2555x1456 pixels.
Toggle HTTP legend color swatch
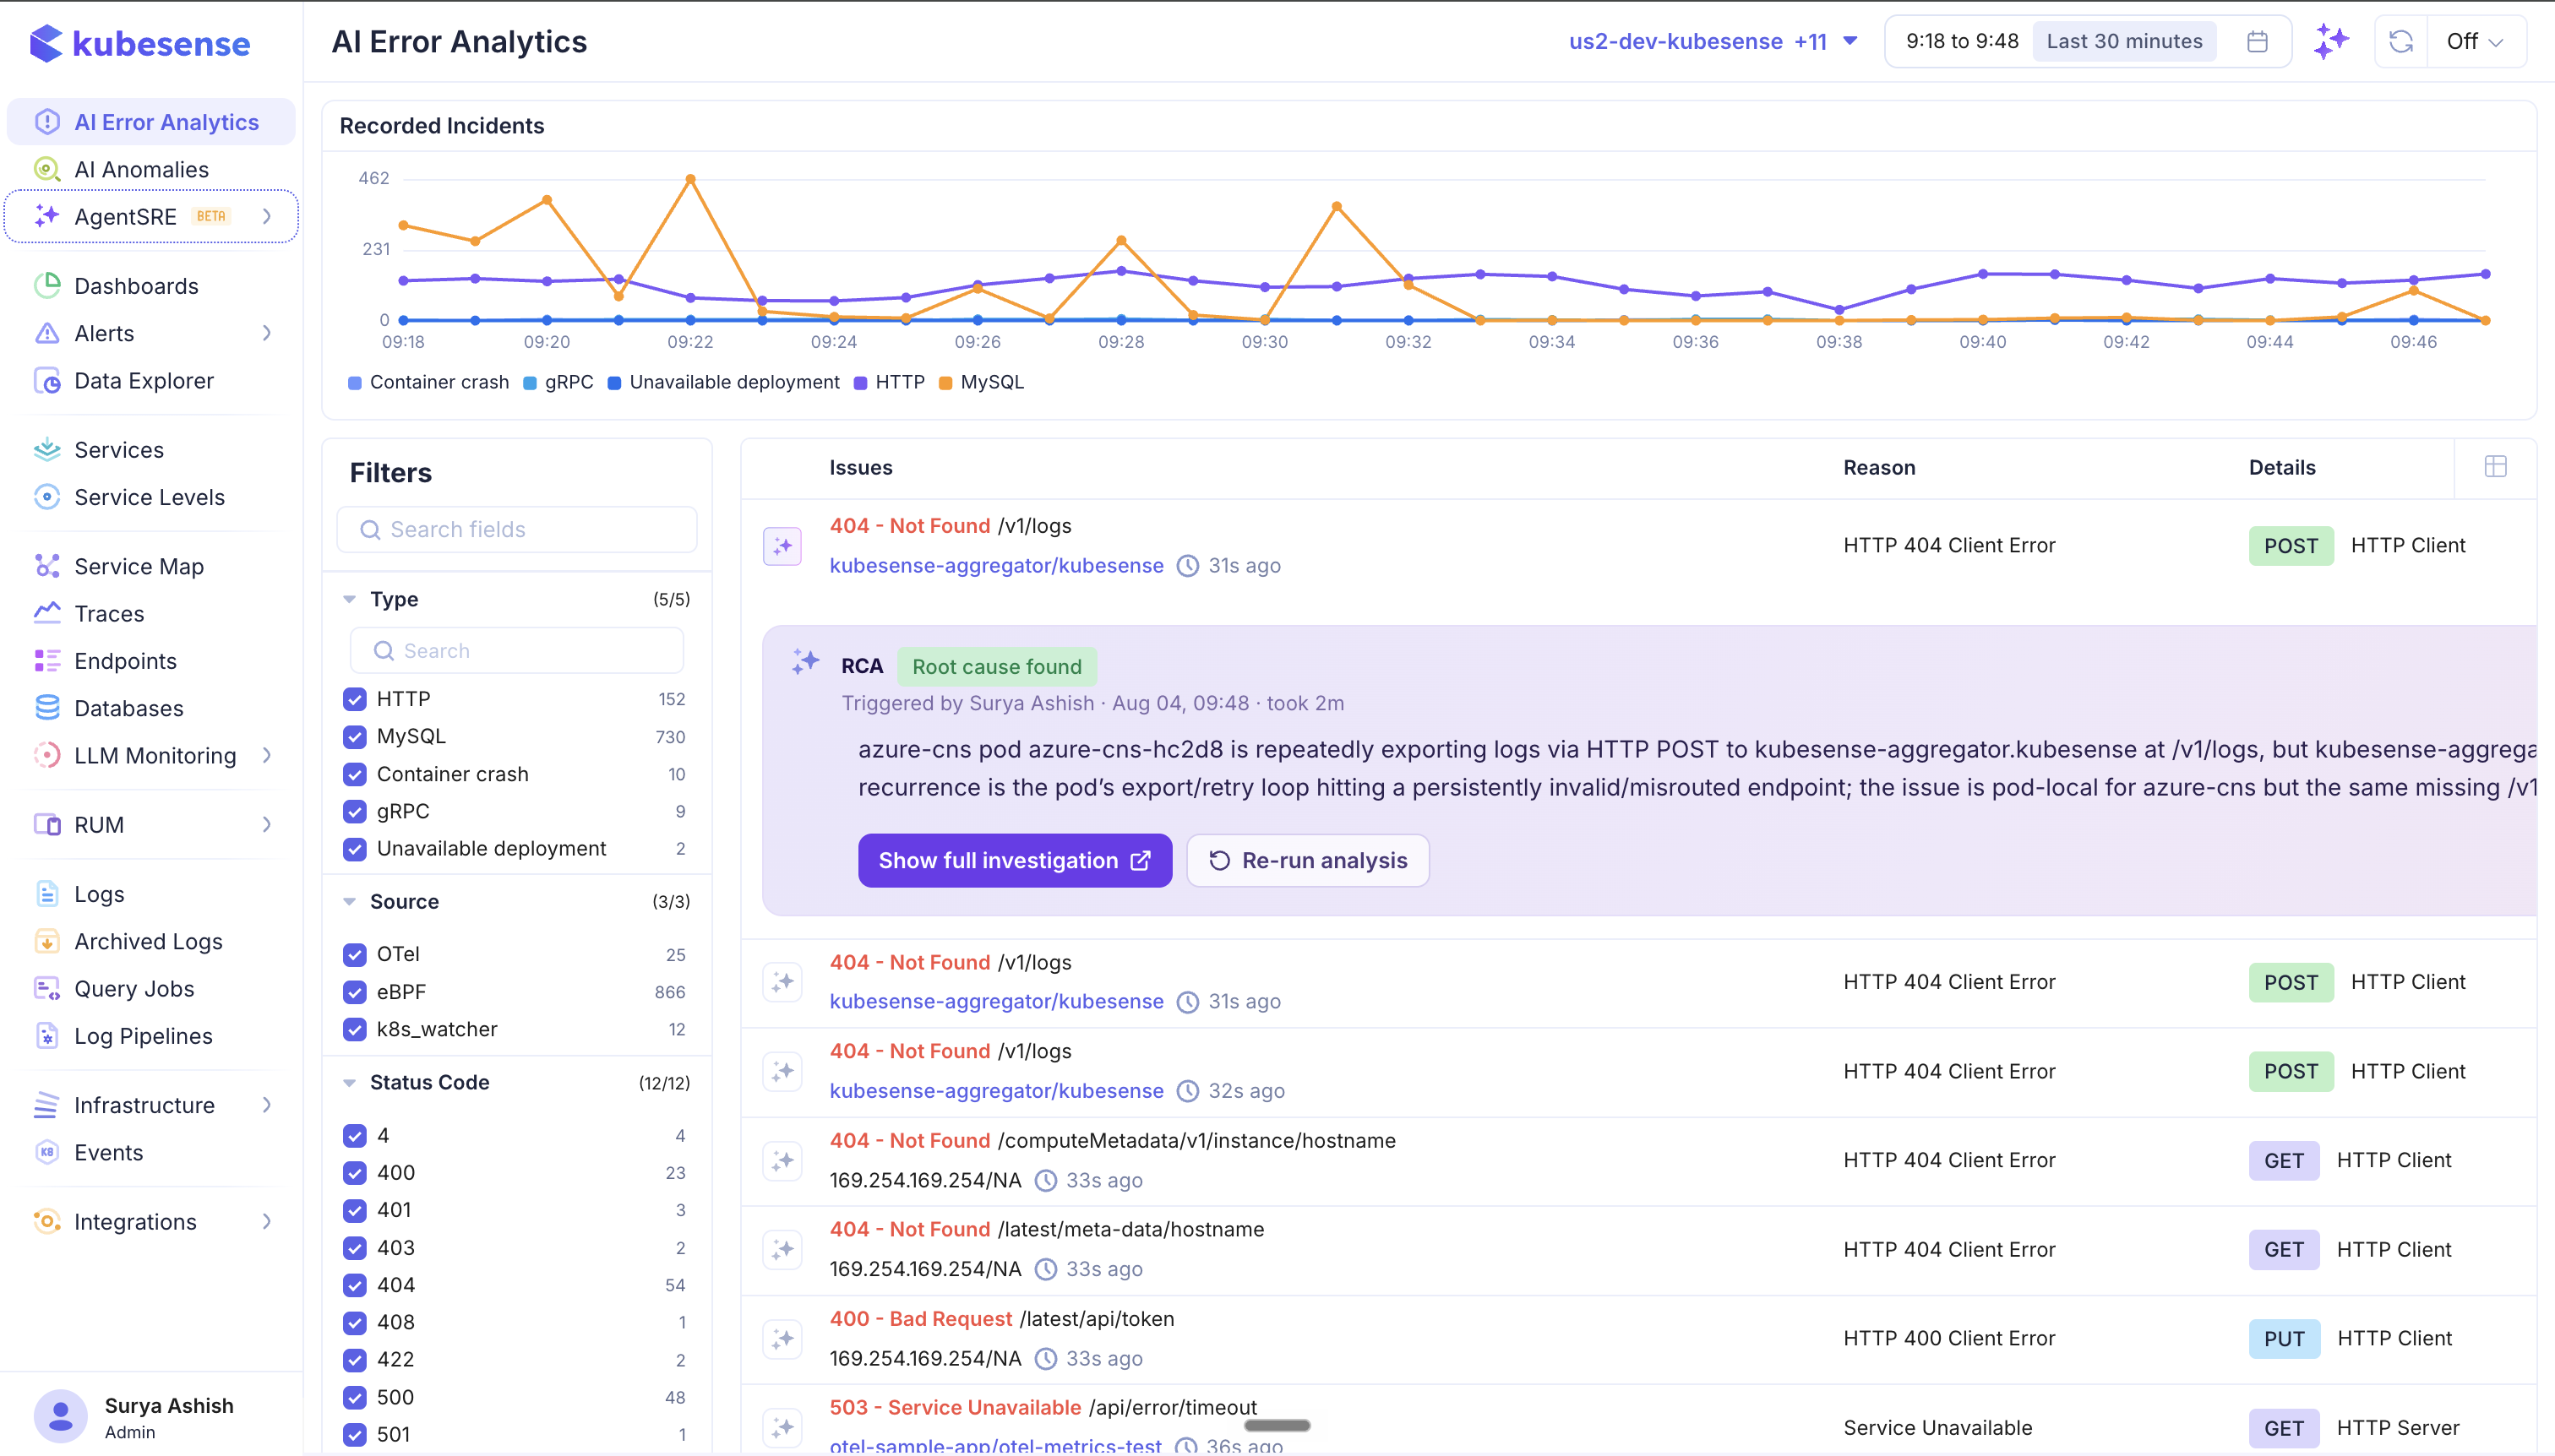859,383
